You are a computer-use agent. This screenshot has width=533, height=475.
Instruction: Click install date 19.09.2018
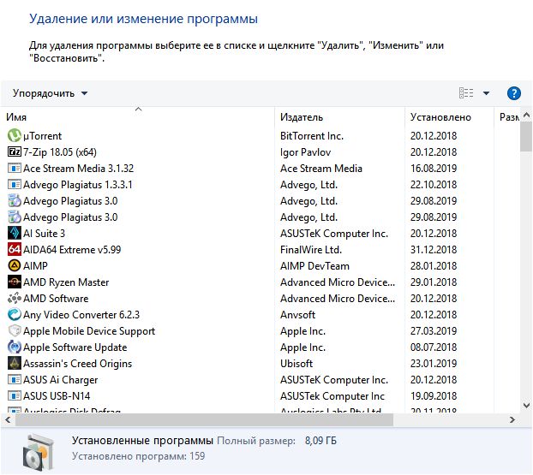434,396
